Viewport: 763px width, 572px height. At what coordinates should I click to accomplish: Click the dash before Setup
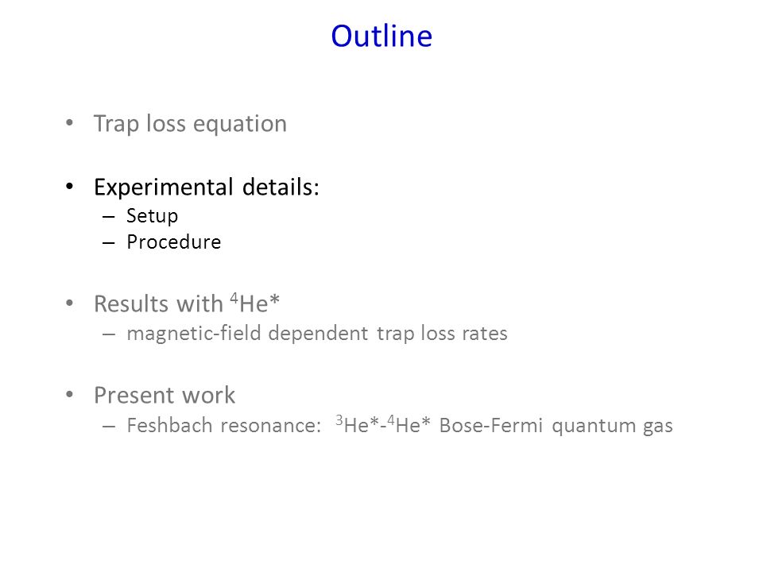[109, 217]
